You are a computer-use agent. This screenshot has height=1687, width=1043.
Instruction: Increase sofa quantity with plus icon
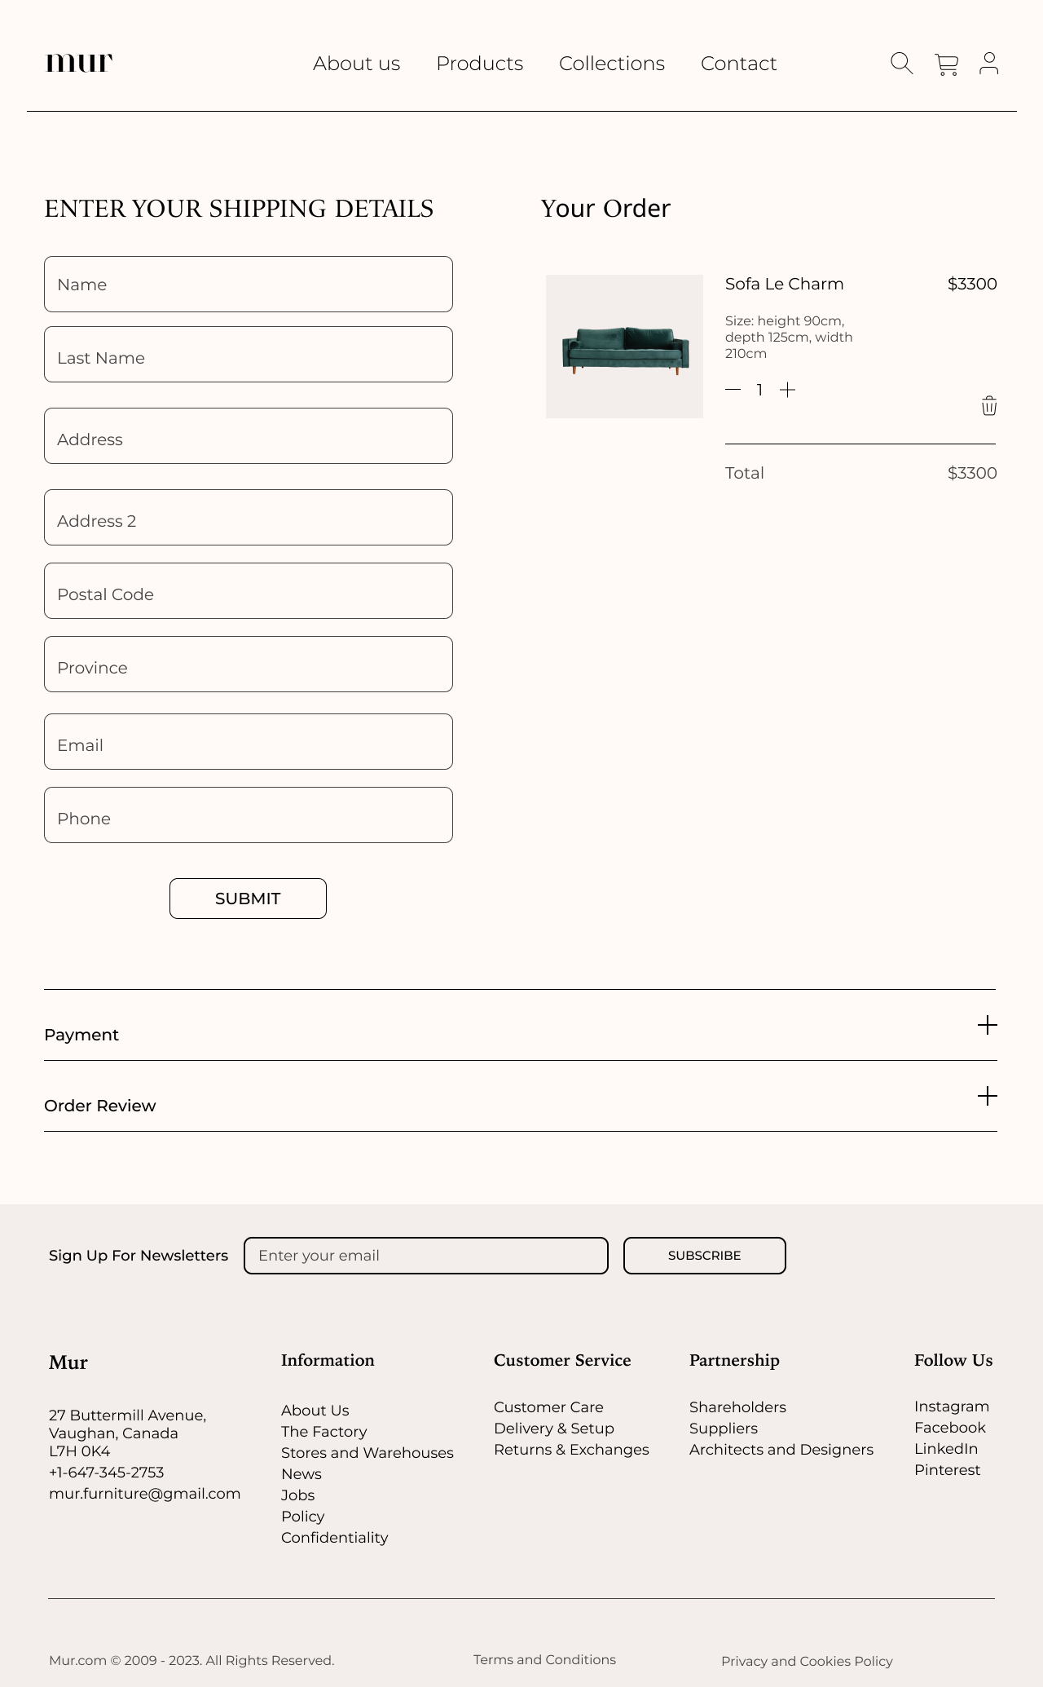point(787,390)
